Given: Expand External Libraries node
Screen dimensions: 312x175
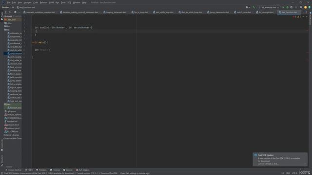Looking at the screenshot, I should click(11, 135).
